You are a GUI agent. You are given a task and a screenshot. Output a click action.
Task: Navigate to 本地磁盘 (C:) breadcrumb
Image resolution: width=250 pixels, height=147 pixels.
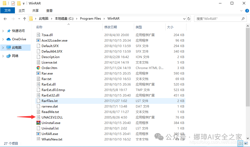click(x=64, y=19)
